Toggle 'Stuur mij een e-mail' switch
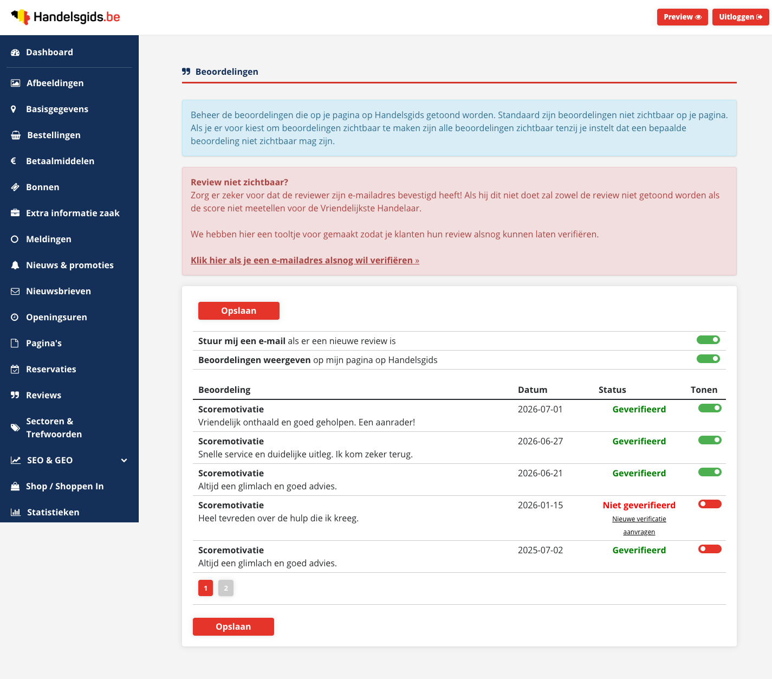The image size is (772, 679). [708, 340]
